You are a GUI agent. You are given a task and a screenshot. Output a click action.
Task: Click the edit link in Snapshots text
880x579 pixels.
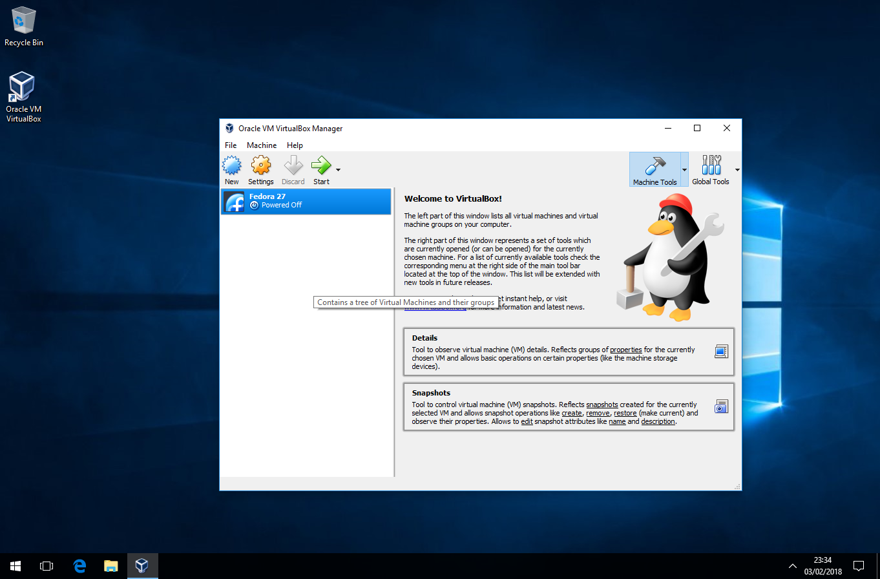point(527,421)
